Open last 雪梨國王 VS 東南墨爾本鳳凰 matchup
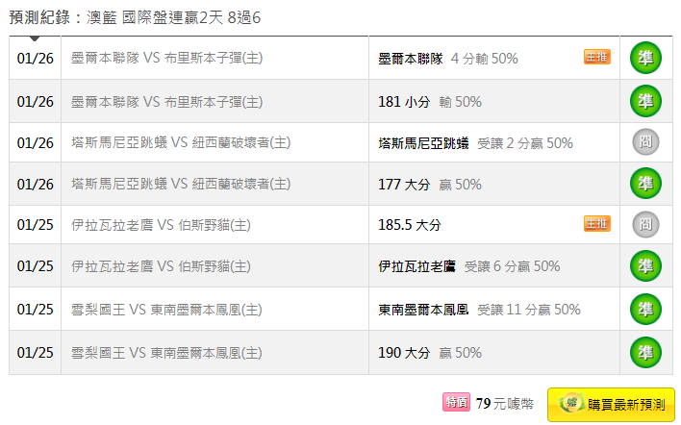 point(166,353)
